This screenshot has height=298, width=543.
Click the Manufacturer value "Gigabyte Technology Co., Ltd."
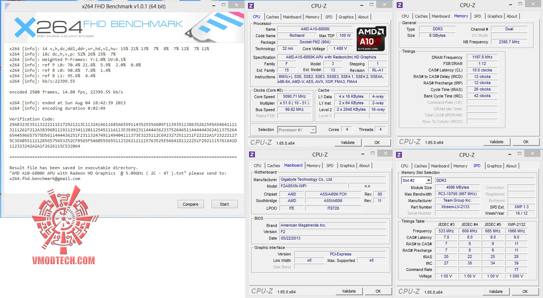click(x=333, y=180)
